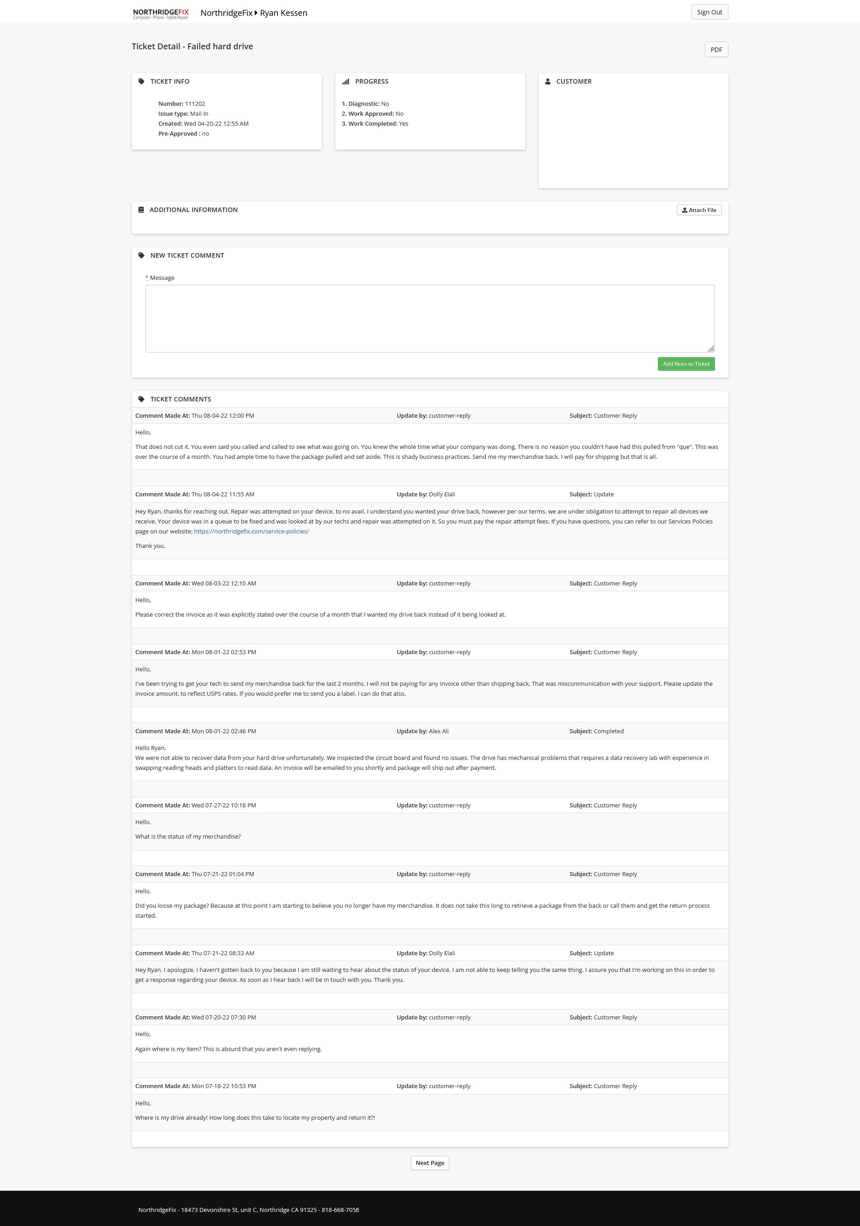Click the Customer person icon
This screenshot has height=1226, width=860.
click(x=548, y=82)
